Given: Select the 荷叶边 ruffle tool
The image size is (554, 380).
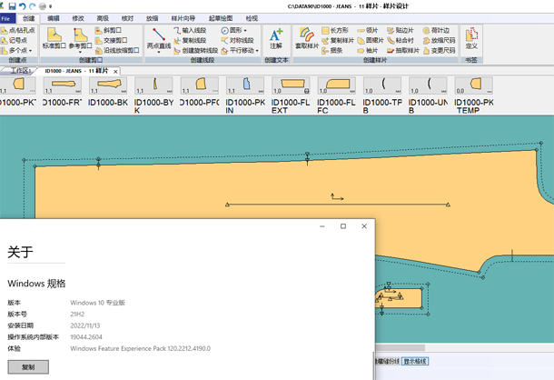Looking at the screenshot, I should pos(436,30).
